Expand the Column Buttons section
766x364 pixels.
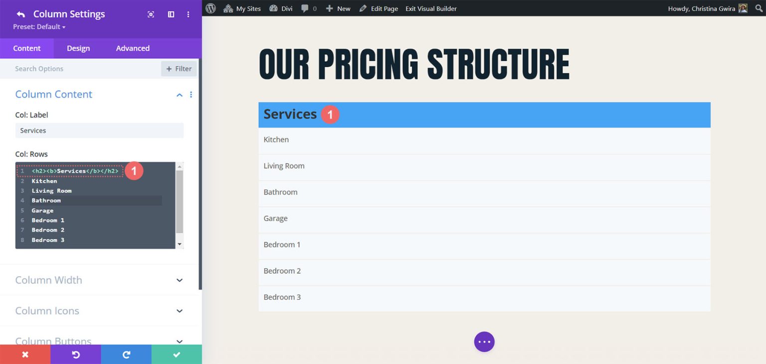click(179, 341)
